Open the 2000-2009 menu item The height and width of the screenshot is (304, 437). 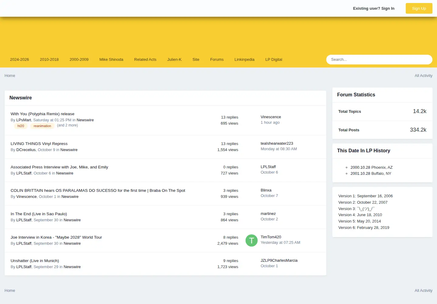click(x=79, y=60)
